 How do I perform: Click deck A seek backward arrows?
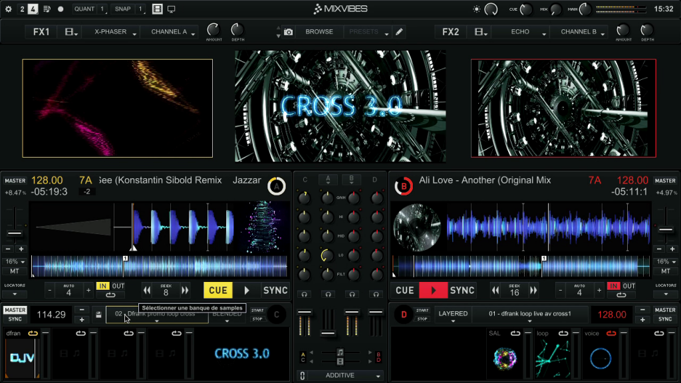coord(147,291)
